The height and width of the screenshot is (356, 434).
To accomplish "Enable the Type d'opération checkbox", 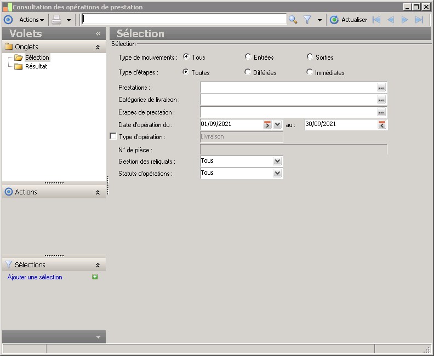I will [x=113, y=136].
